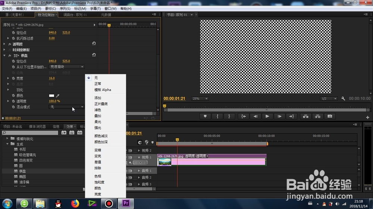Click the ntk-1244-2676.jpg clip thumbnail

164,162
